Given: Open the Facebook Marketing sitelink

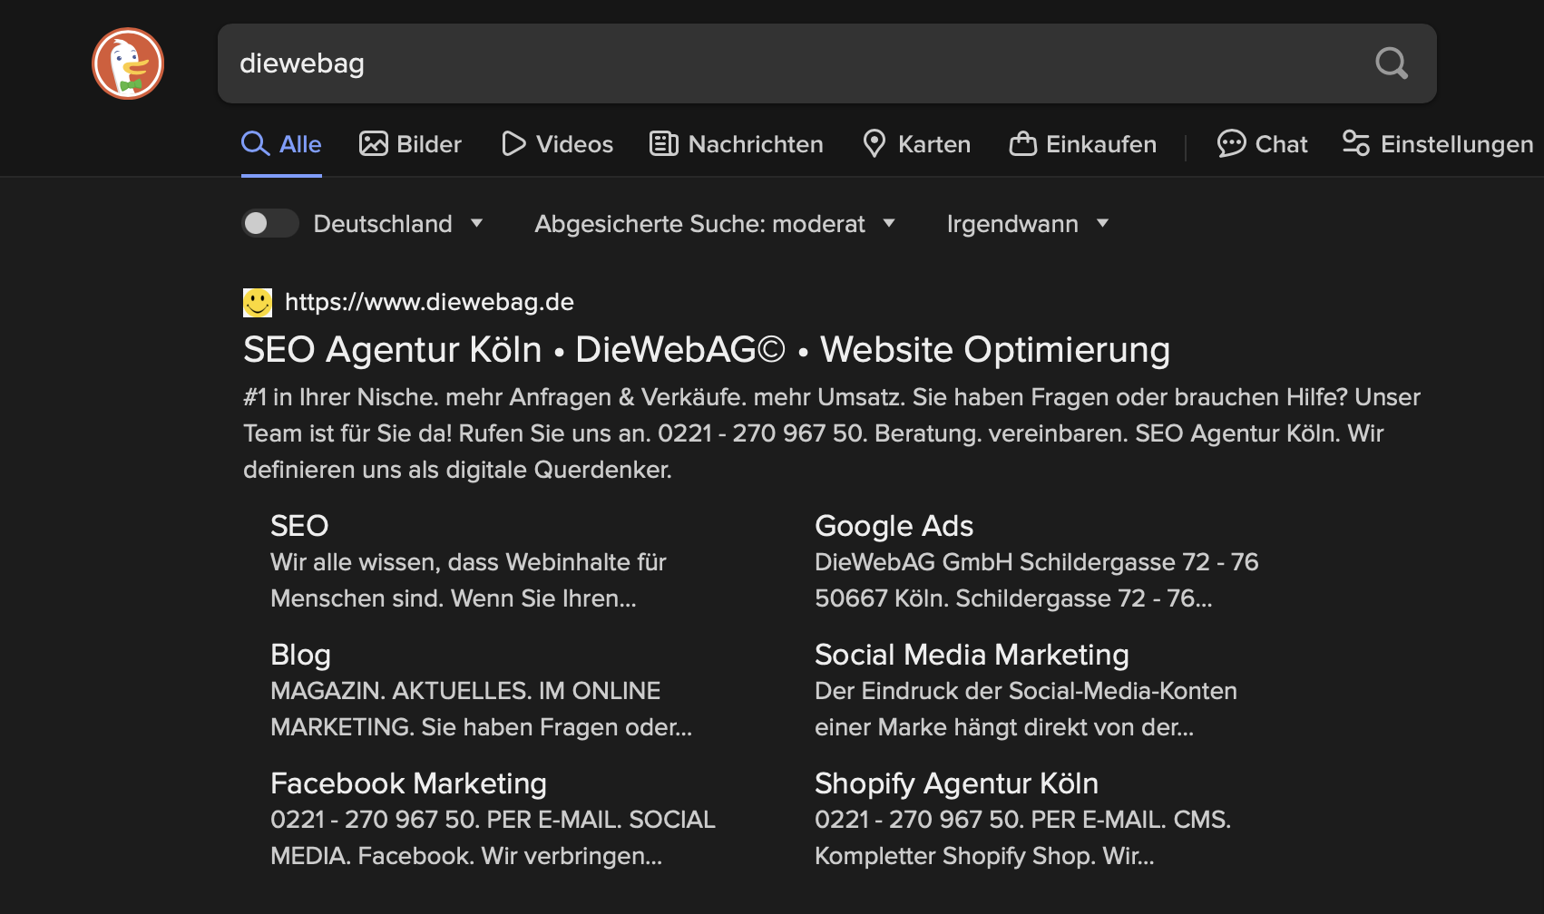Looking at the screenshot, I should coord(408,783).
